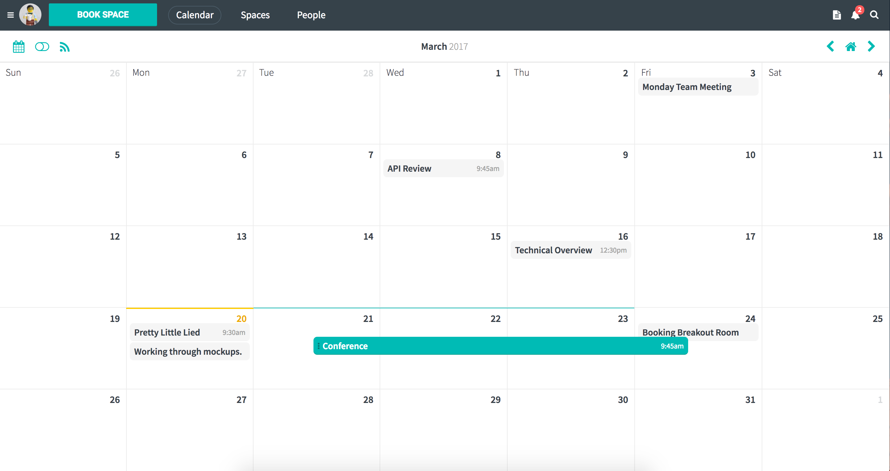Click the calendar view icon

click(x=19, y=47)
